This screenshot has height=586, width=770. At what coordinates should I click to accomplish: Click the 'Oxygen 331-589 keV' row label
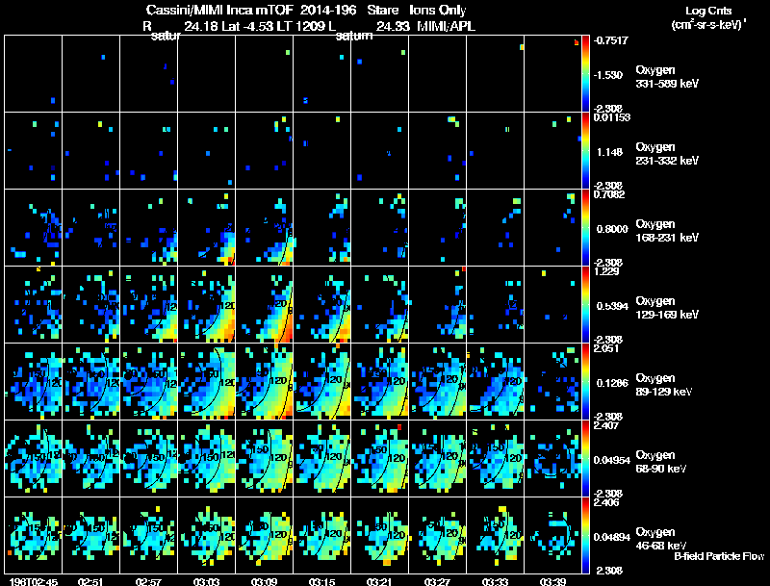click(x=667, y=77)
